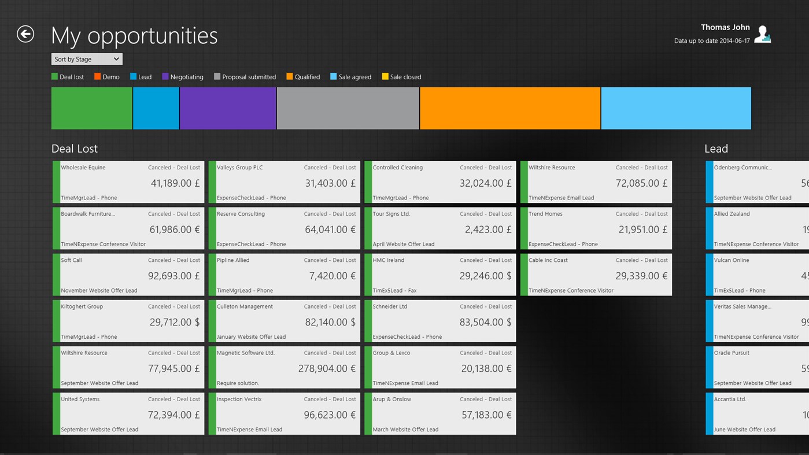Open the Inspection Vectrix opportunity

[285, 413]
